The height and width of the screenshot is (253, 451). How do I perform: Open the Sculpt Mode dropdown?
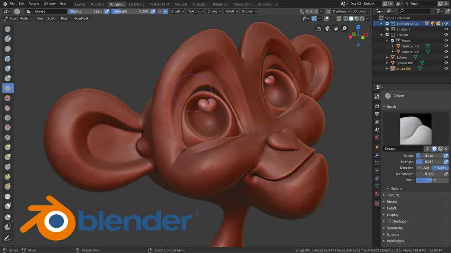tap(18, 18)
